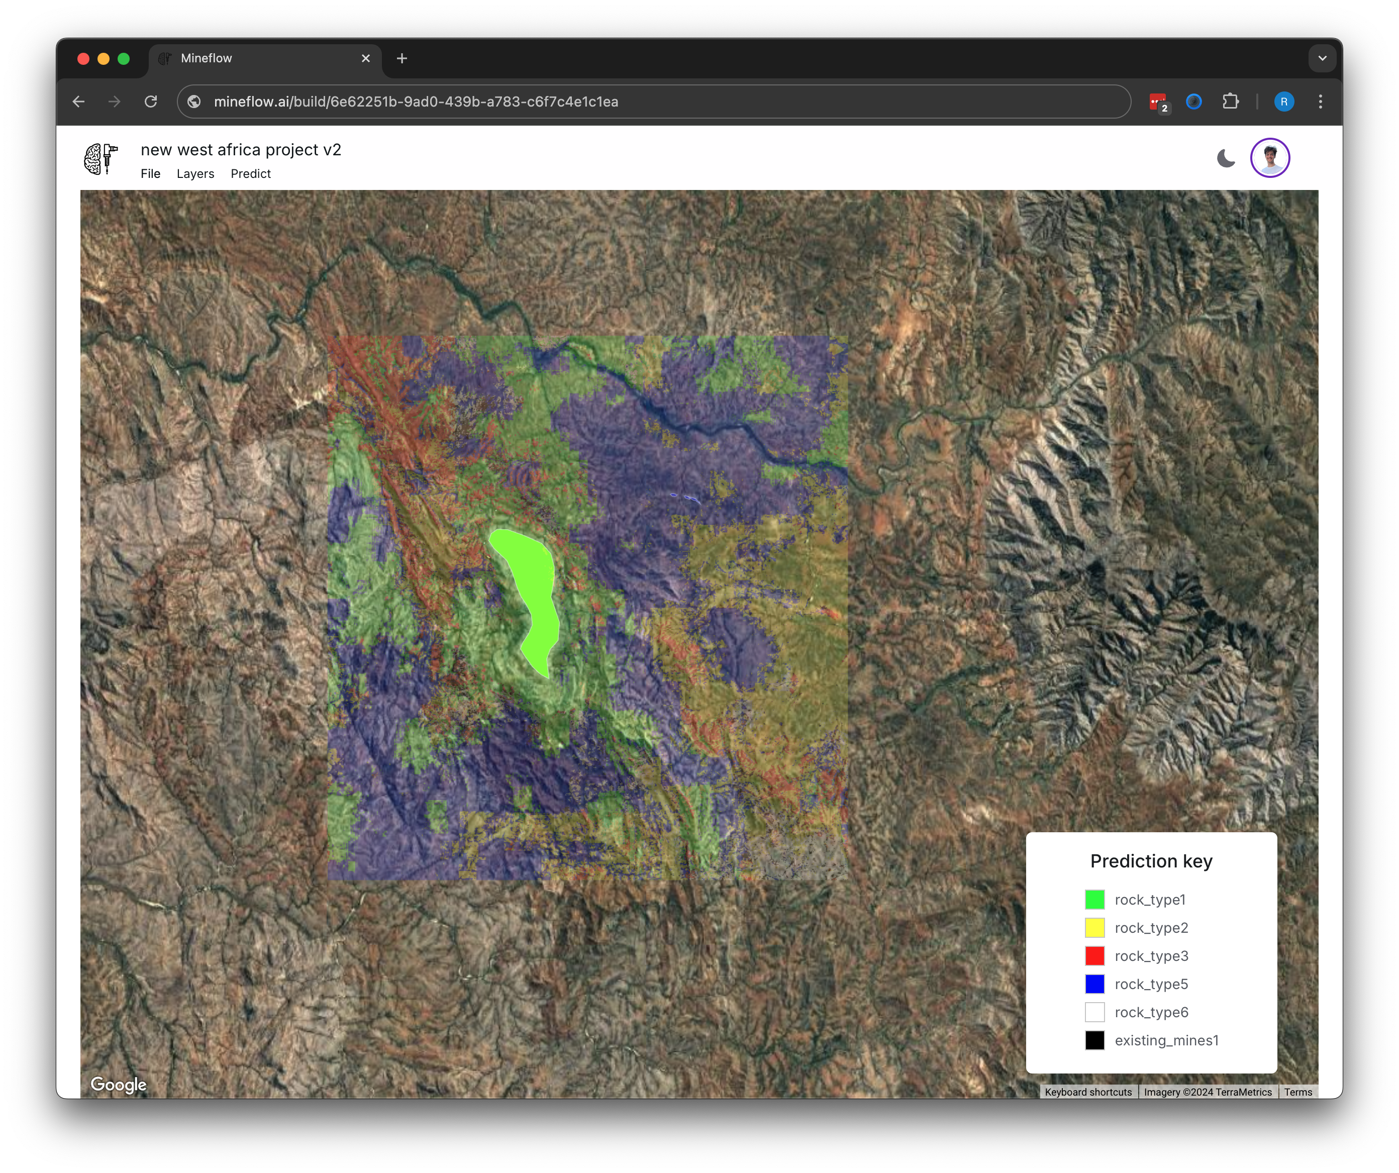The height and width of the screenshot is (1173, 1399).
Task: Click Keyboard shortcuts button on map
Action: point(1088,1092)
